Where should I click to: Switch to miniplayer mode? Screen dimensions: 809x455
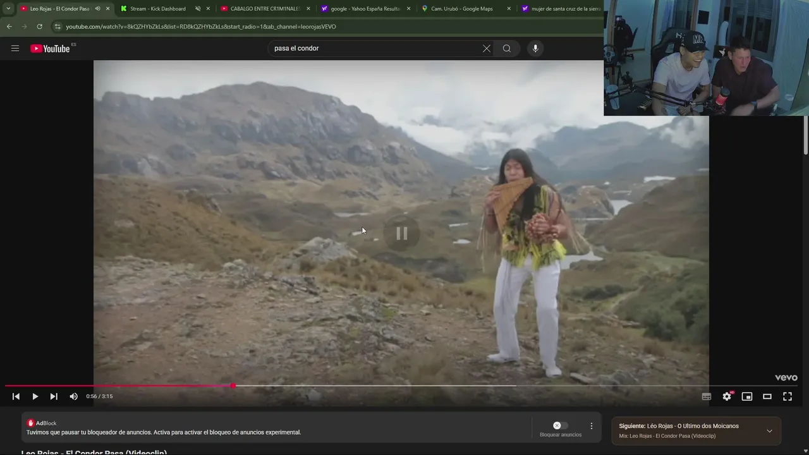coord(747,396)
